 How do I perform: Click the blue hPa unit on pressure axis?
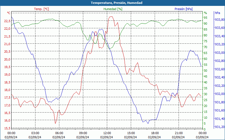click(x=217, y=13)
